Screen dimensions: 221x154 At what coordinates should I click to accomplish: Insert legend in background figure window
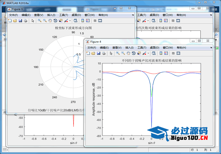tap(166, 21)
